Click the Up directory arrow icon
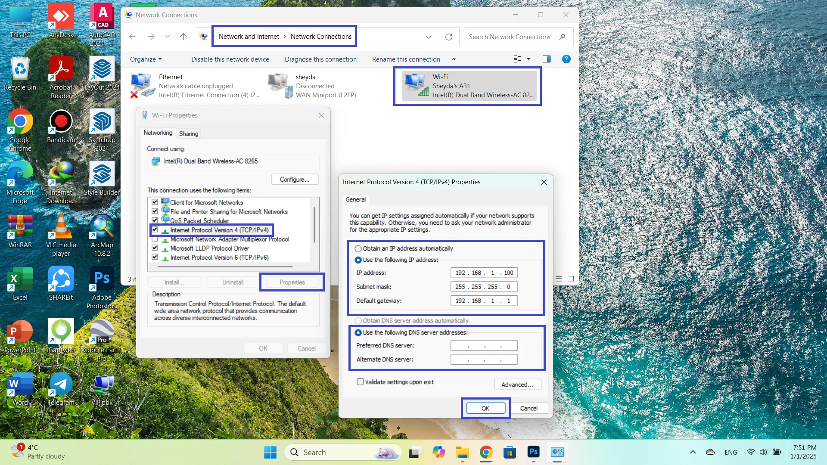Image resolution: width=827 pixels, height=465 pixels. (x=183, y=37)
